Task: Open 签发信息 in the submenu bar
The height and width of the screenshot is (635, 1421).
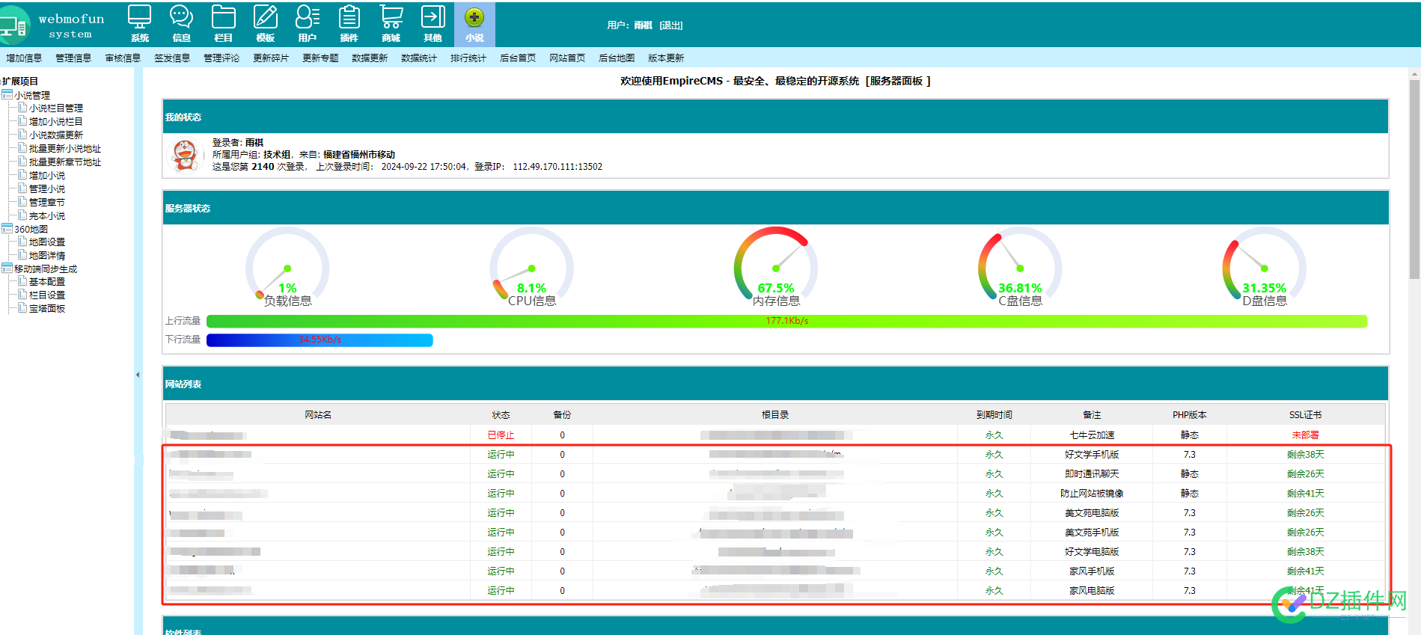Action: (x=172, y=58)
